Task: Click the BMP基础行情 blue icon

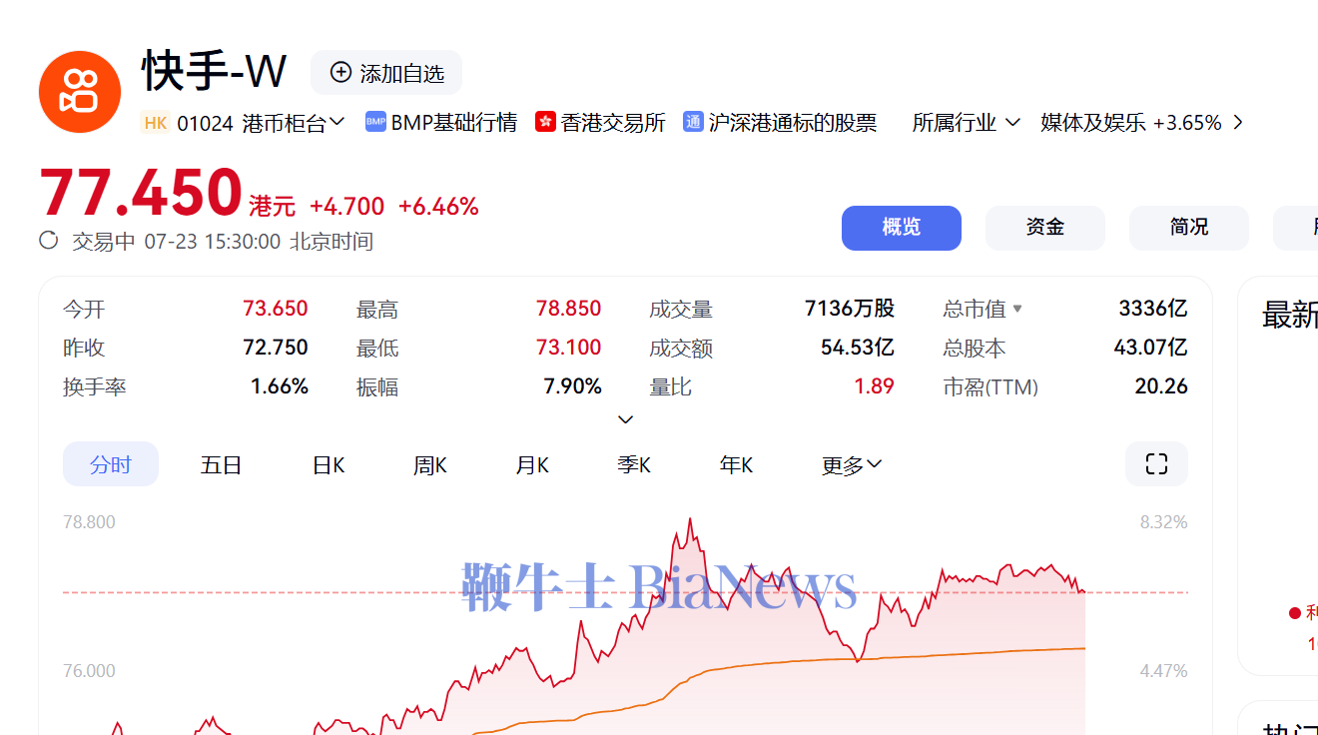Action: point(375,122)
